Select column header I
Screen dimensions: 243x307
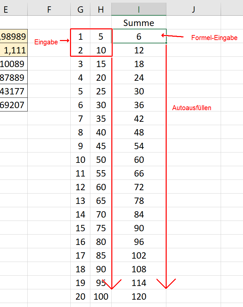(x=139, y=9)
